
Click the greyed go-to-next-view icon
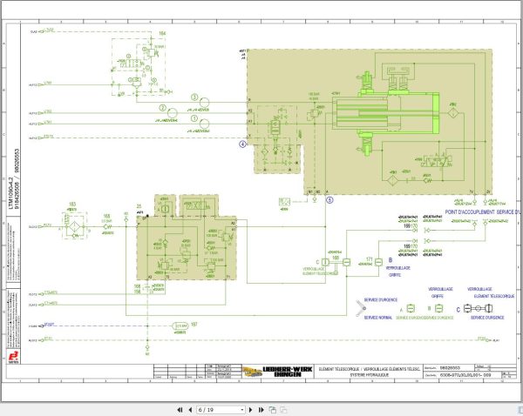(283, 410)
